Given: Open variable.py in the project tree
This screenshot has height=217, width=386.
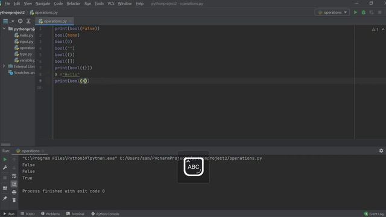Looking at the screenshot, I should (24, 60).
